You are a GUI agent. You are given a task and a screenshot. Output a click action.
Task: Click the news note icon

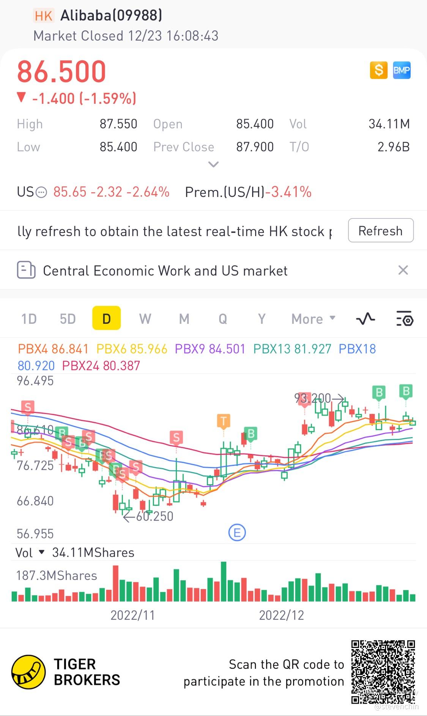pos(26,270)
